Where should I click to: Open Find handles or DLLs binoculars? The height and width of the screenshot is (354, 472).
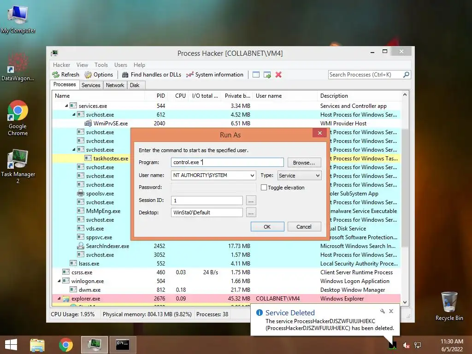pos(125,75)
